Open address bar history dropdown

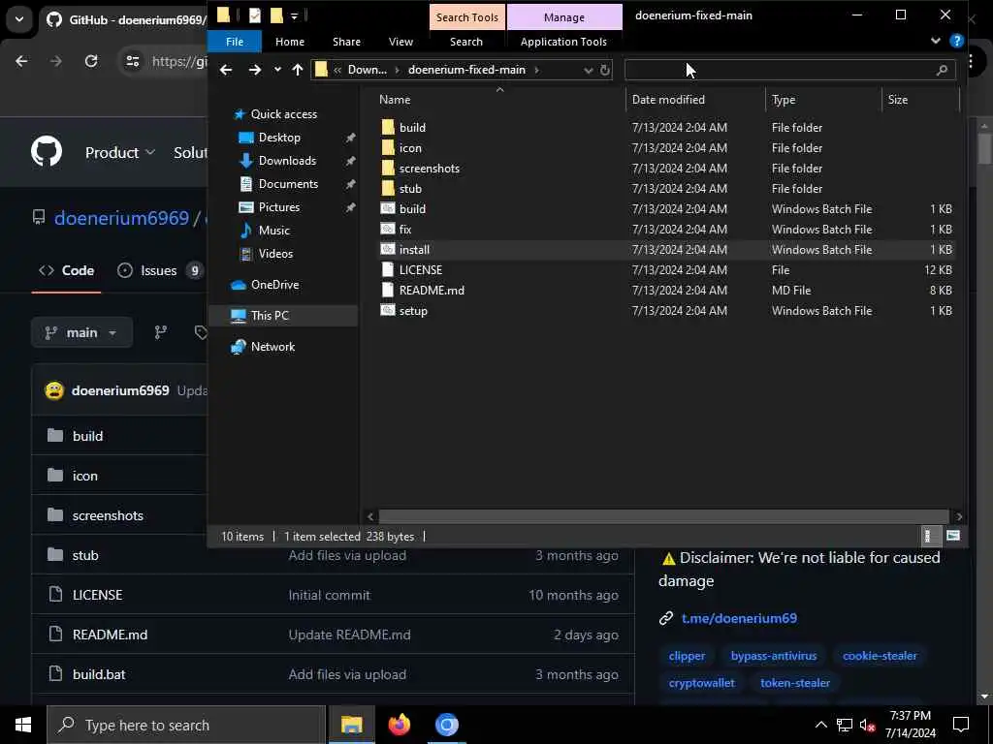click(588, 70)
